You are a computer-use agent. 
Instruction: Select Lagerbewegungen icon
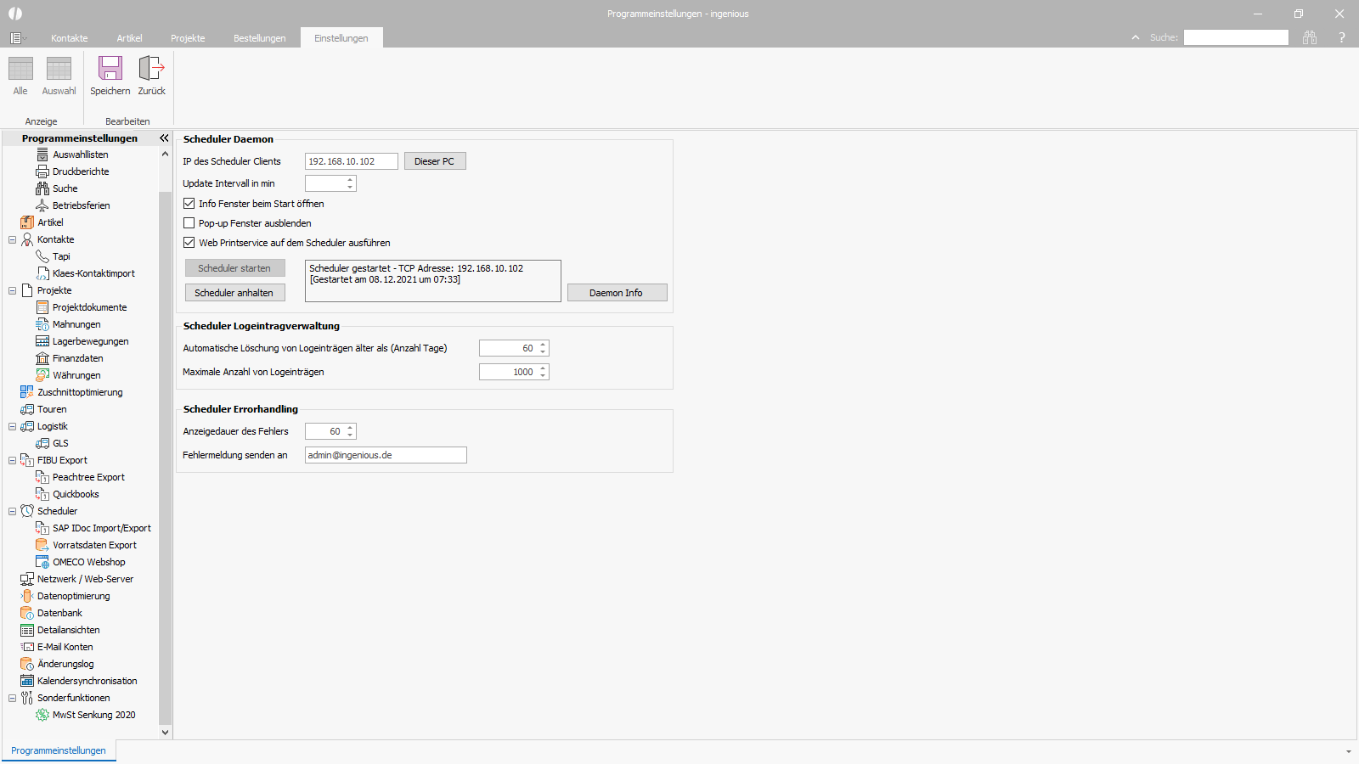[42, 341]
